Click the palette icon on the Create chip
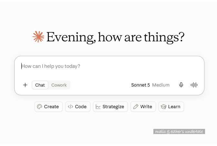This screenshot has width=217, height=146. [x=40, y=107]
